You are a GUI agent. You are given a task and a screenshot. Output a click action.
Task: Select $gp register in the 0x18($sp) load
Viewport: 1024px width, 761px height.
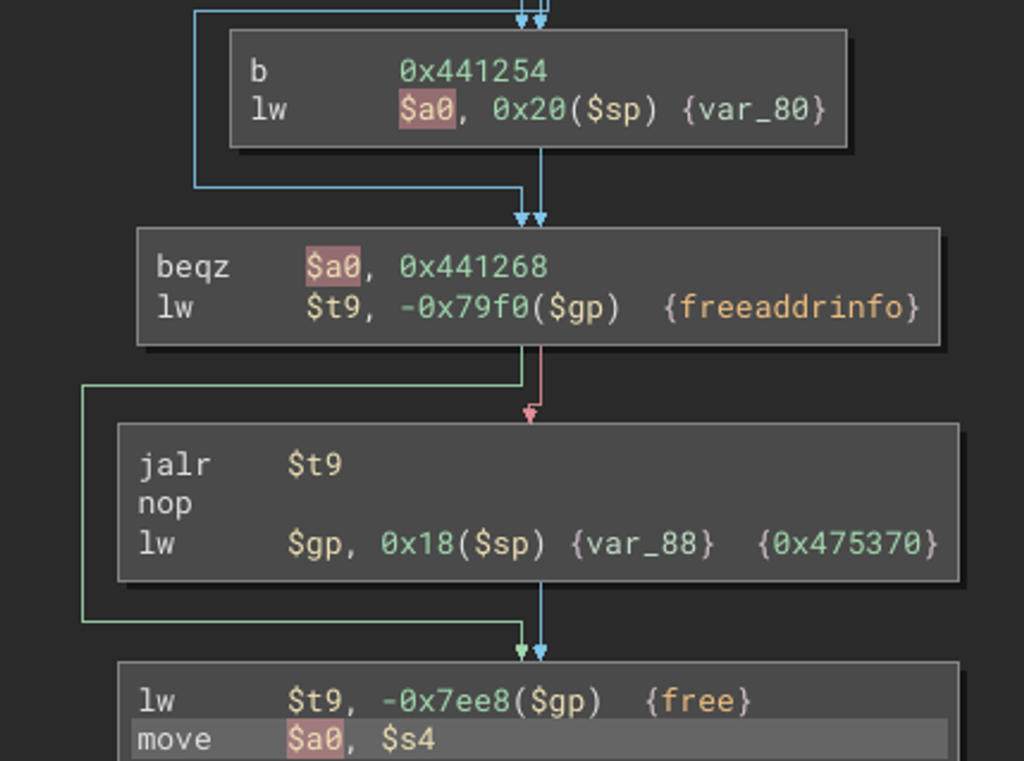coord(314,543)
